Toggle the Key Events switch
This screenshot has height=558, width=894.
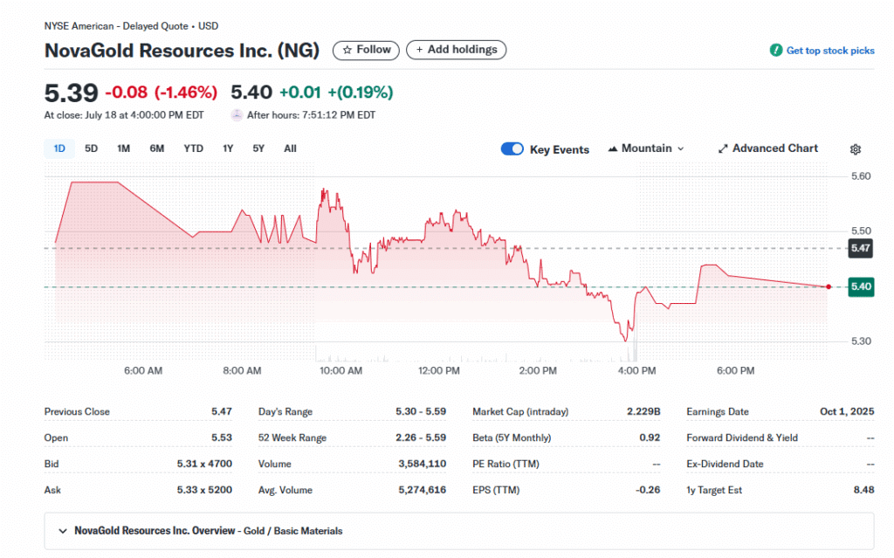512,149
